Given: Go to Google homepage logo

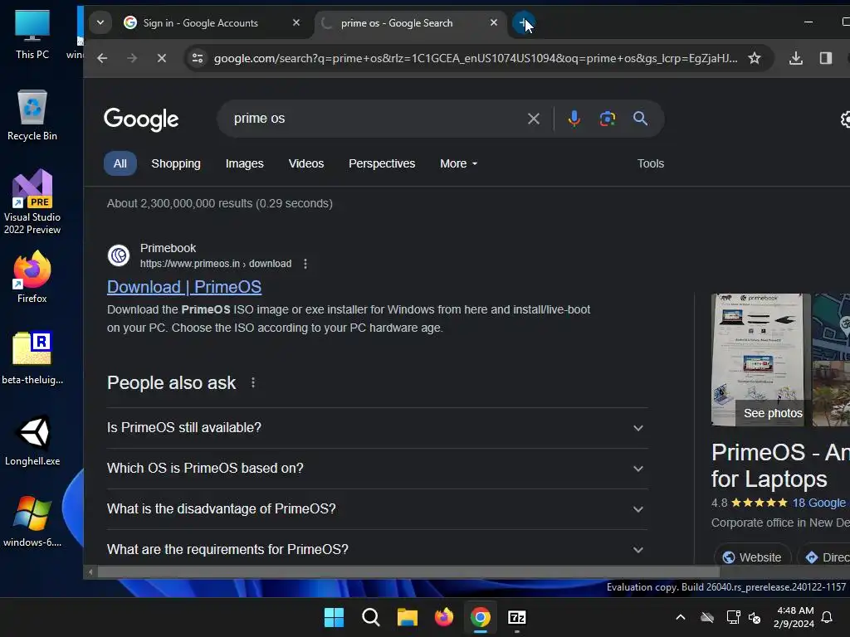Looking at the screenshot, I should coord(141,119).
